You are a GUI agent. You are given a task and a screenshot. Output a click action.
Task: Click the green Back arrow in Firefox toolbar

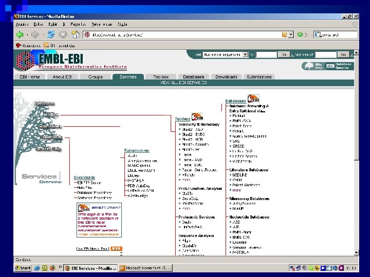click(x=20, y=35)
